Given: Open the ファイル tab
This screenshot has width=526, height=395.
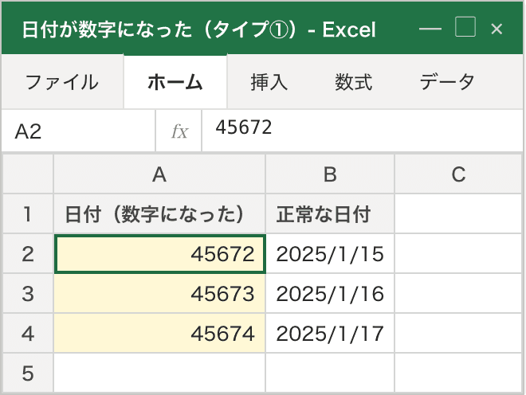Looking at the screenshot, I should point(62,82).
